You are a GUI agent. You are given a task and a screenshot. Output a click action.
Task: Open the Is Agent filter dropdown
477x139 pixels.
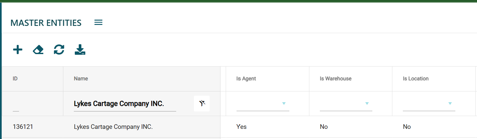click(263, 104)
